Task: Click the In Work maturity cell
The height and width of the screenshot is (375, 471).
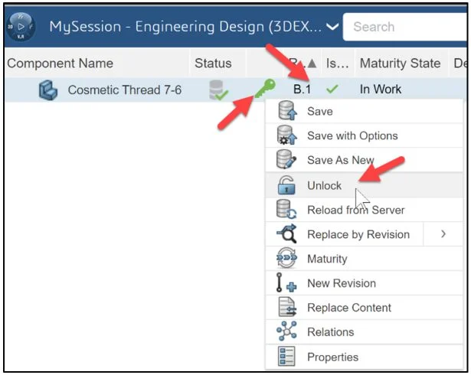Action: 381,90
